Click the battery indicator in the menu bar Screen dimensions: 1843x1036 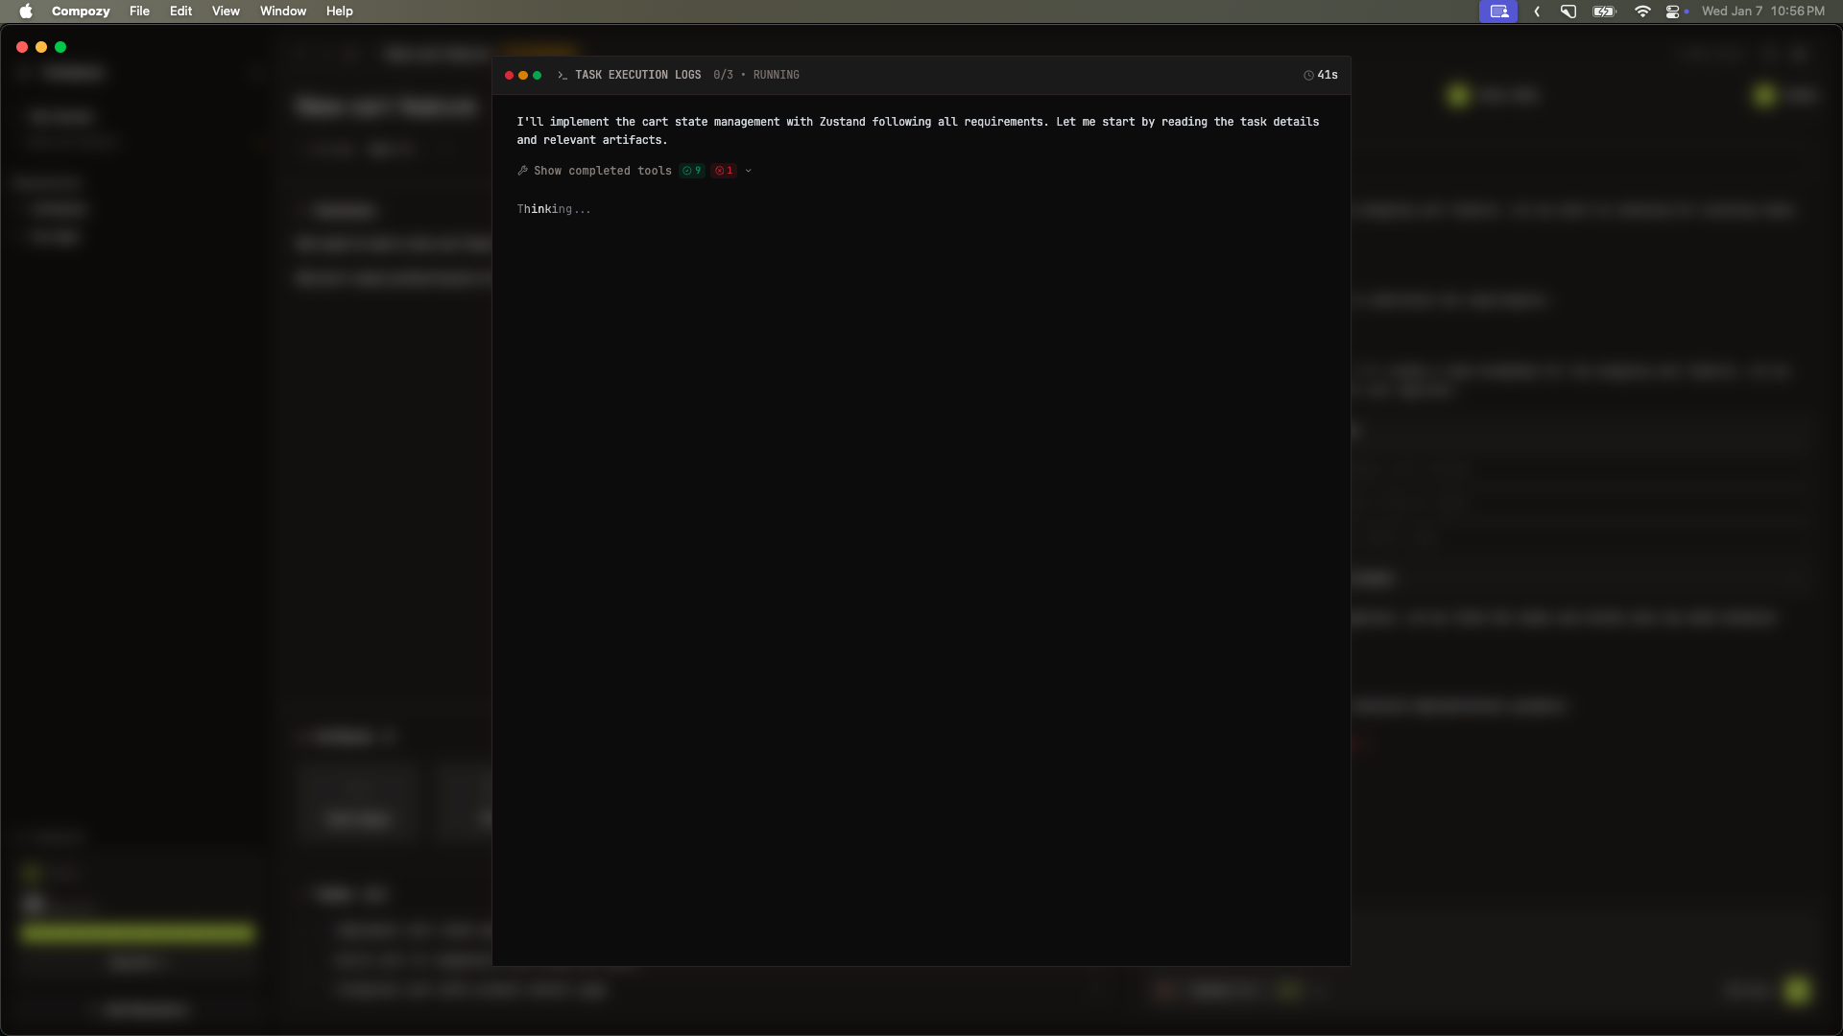[x=1603, y=11]
